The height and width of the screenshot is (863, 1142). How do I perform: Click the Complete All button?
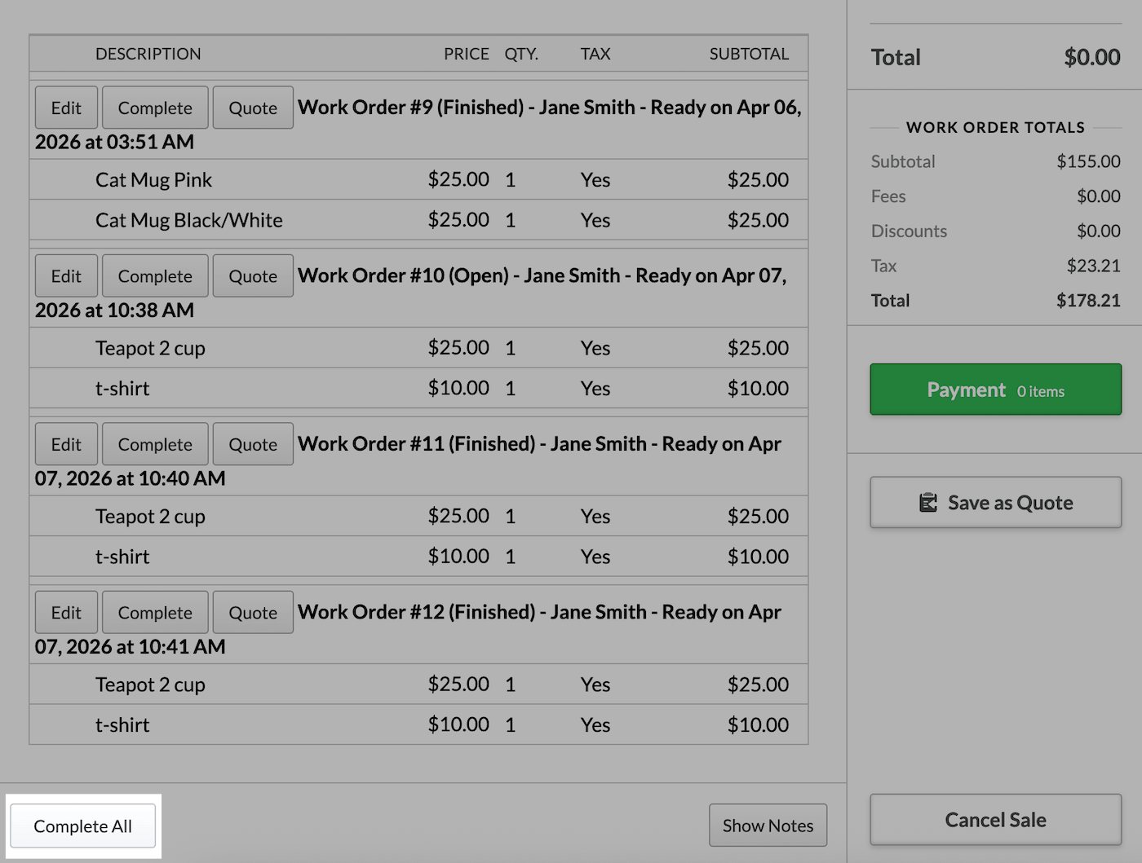(x=83, y=826)
